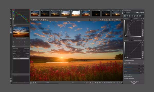Switch to the Advanced tools tab
Viewport: 154px width, 92px height.
[132, 16]
